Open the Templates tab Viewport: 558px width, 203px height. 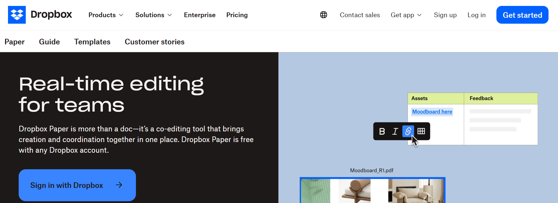[x=92, y=42]
